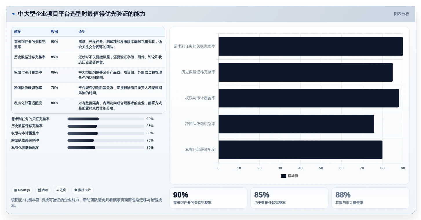
Task: Select the Chart.js tag chip
Action: click(x=22, y=190)
